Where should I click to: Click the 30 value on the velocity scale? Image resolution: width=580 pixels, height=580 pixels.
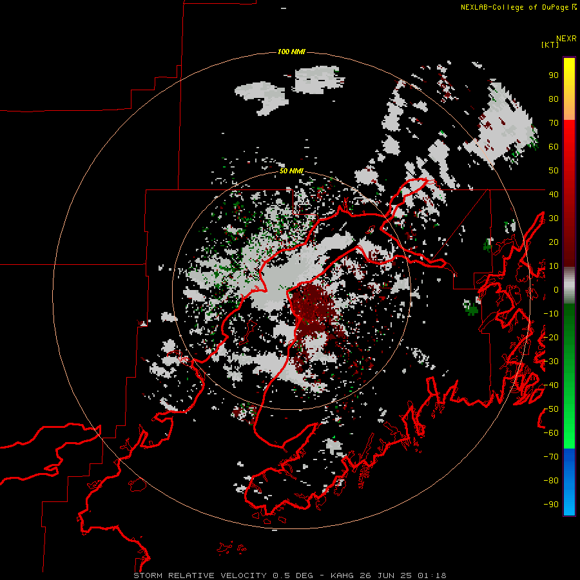pos(554,218)
